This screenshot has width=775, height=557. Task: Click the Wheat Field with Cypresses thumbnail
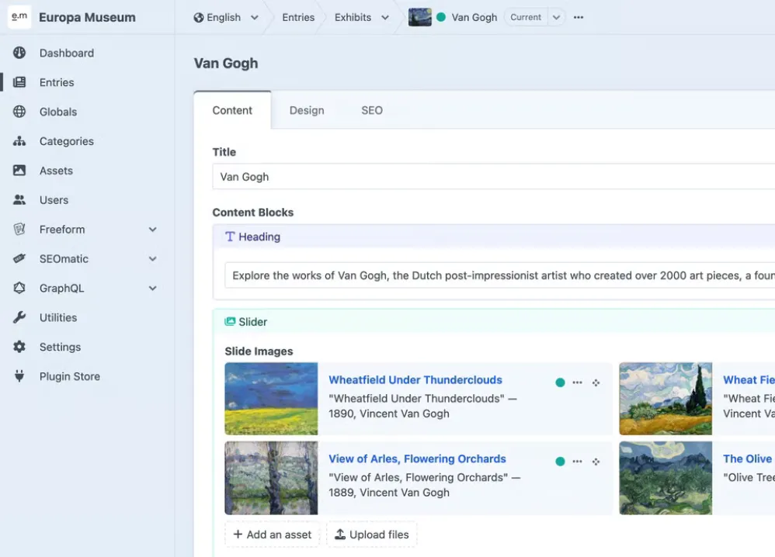[x=666, y=399]
